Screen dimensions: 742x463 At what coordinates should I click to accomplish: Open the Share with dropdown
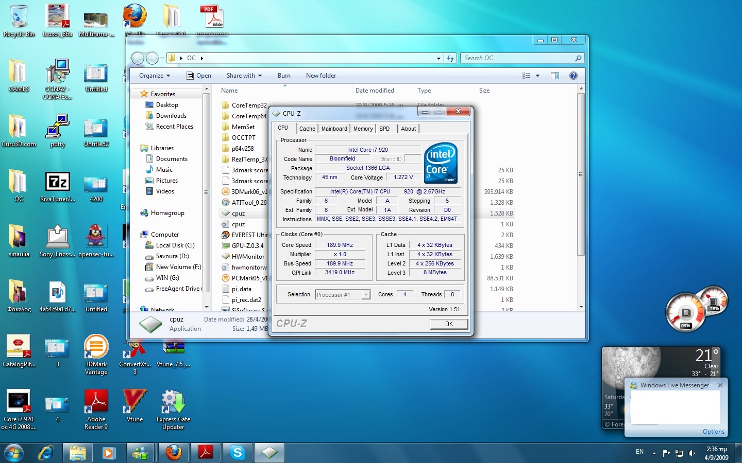point(244,76)
